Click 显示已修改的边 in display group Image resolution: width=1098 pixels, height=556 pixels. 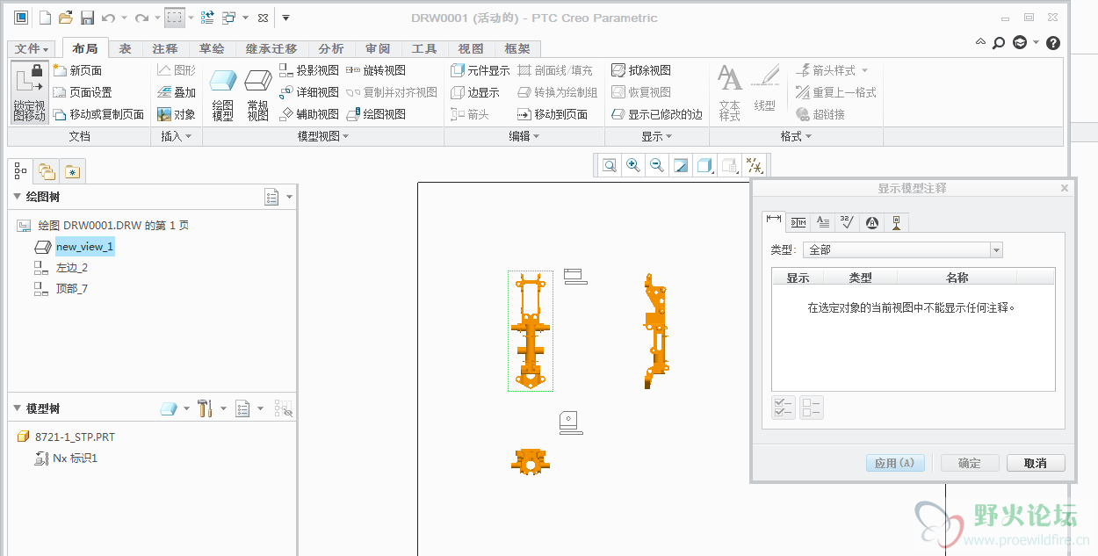click(x=657, y=114)
